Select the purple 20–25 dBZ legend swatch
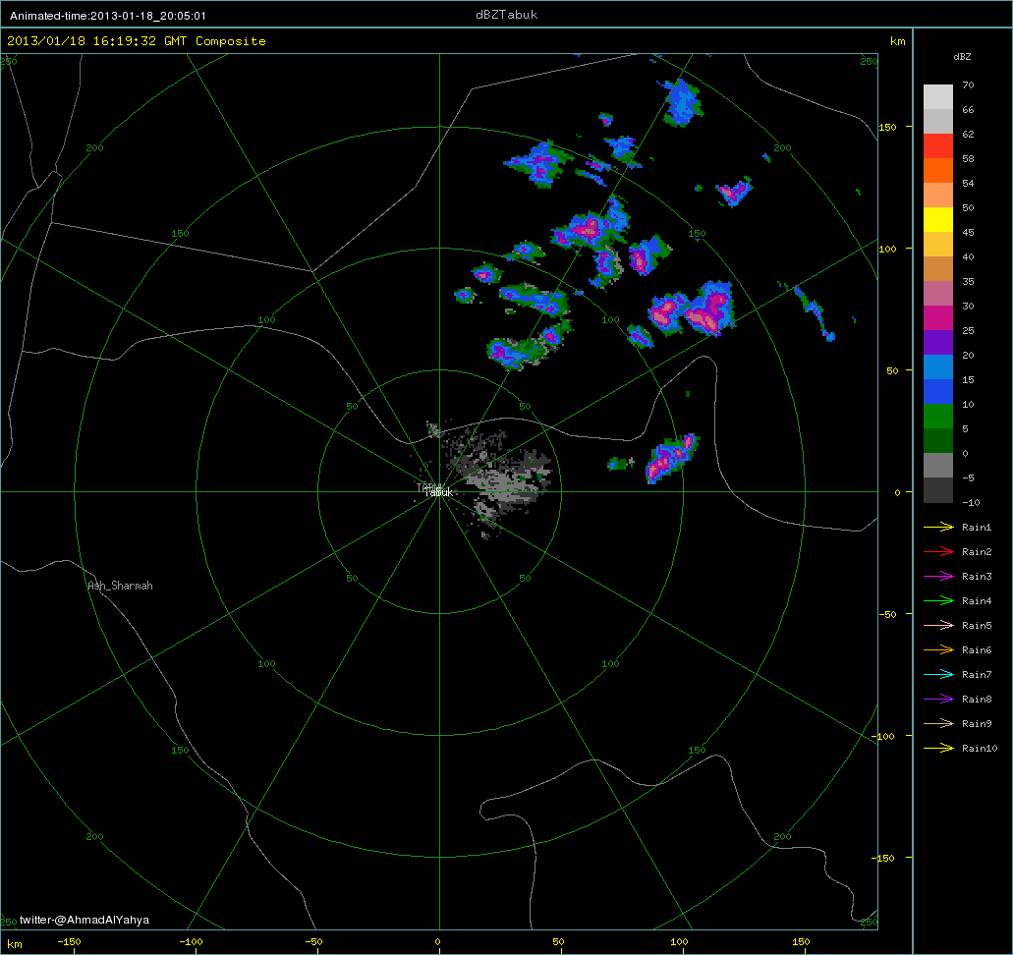The height and width of the screenshot is (955, 1013). point(938,343)
